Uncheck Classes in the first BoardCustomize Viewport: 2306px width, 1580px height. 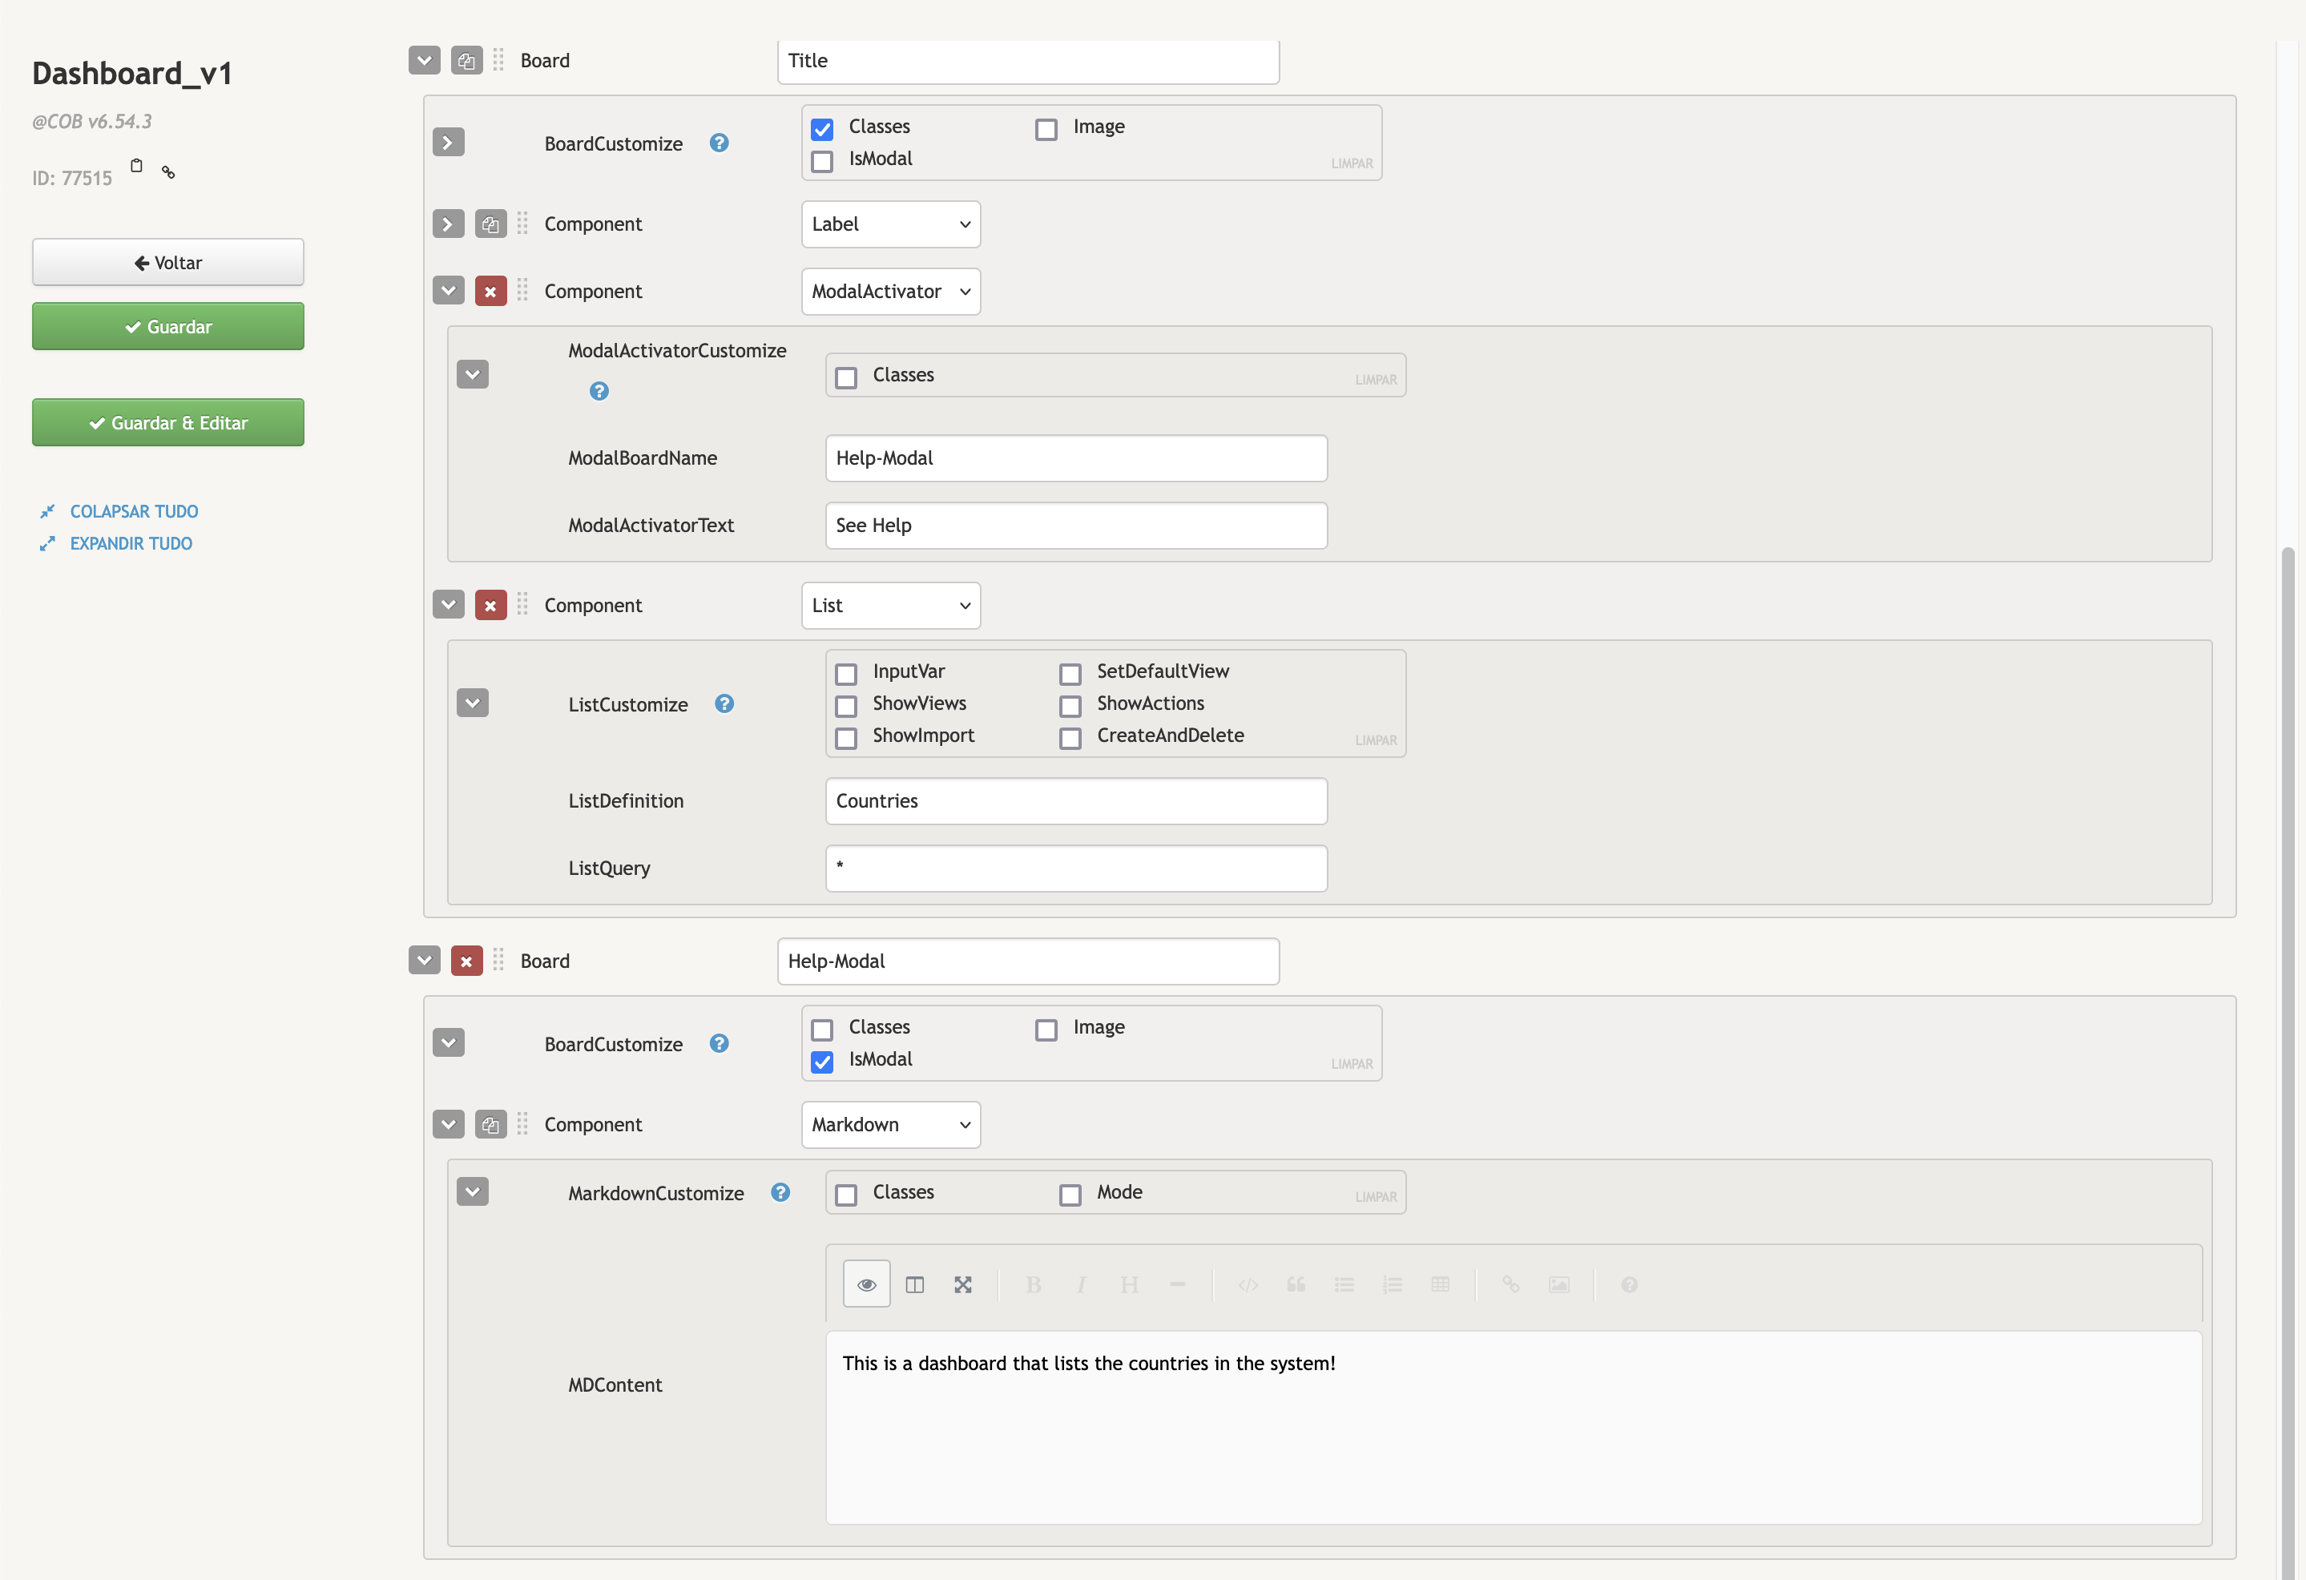821,129
